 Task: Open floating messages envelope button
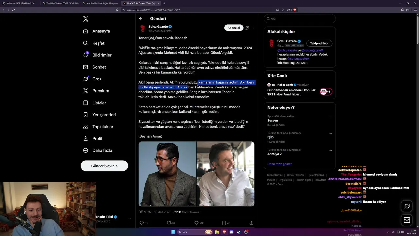point(407,220)
